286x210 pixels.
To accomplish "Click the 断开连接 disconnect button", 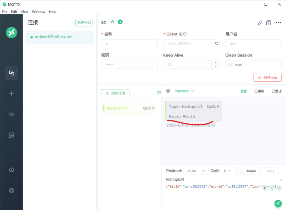I will pyautogui.click(x=267, y=78).
